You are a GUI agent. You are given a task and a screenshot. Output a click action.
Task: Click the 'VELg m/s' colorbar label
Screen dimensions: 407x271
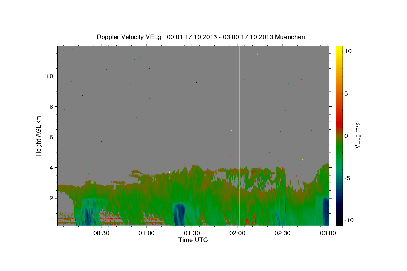click(x=357, y=136)
